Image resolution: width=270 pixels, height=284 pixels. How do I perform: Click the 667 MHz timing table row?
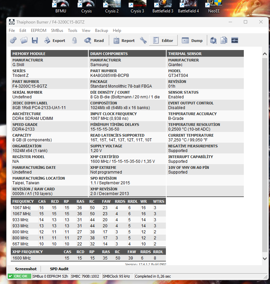pyautogui.click(x=88, y=244)
